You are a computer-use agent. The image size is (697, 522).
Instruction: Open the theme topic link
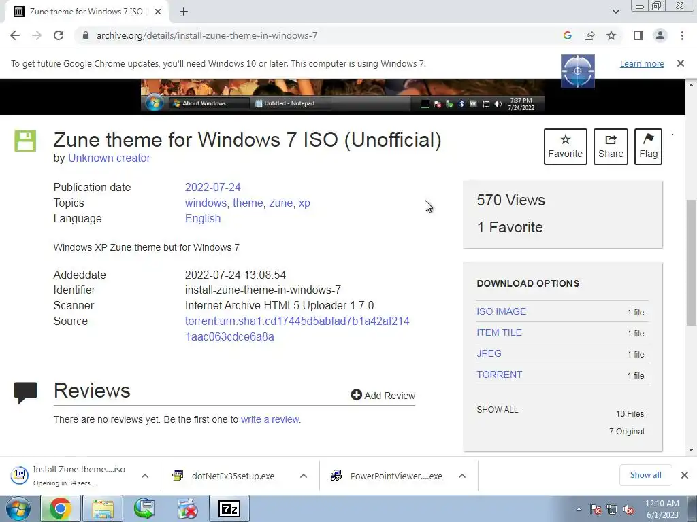(x=248, y=203)
